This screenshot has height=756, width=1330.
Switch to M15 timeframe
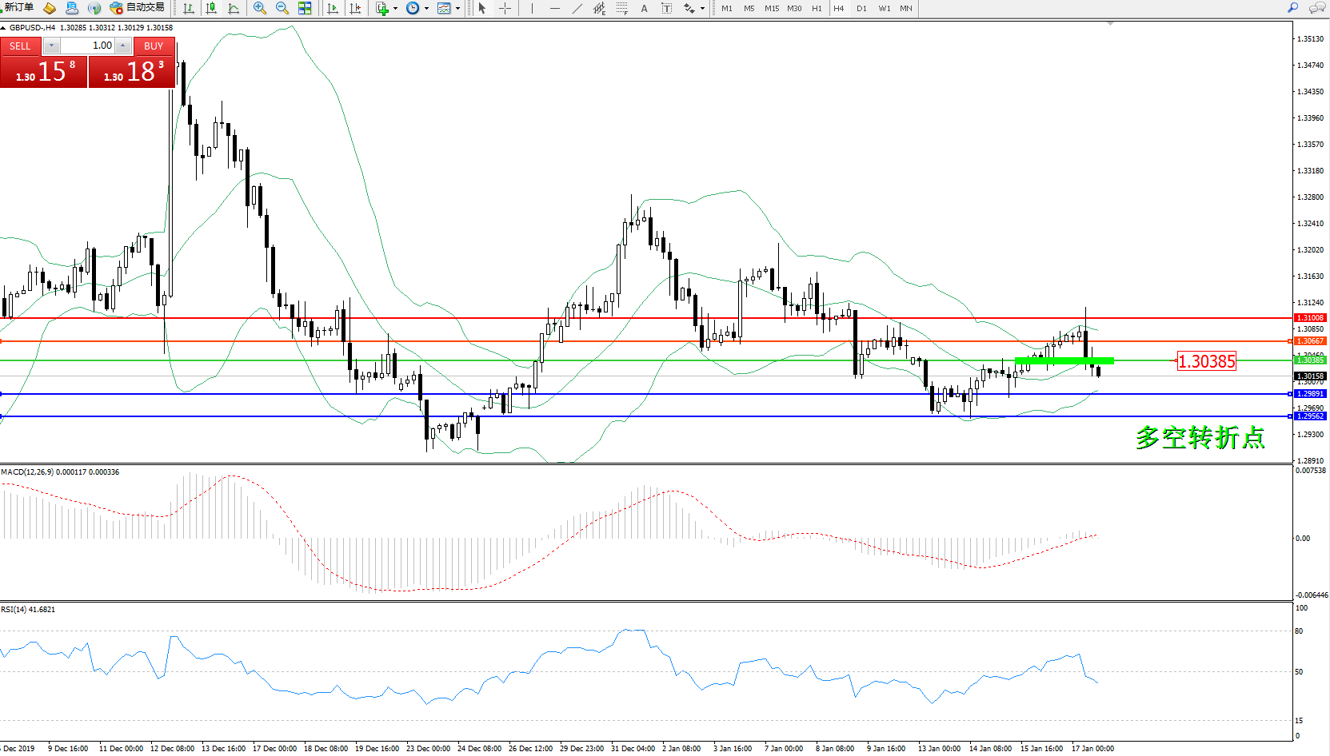(x=771, y=8)
